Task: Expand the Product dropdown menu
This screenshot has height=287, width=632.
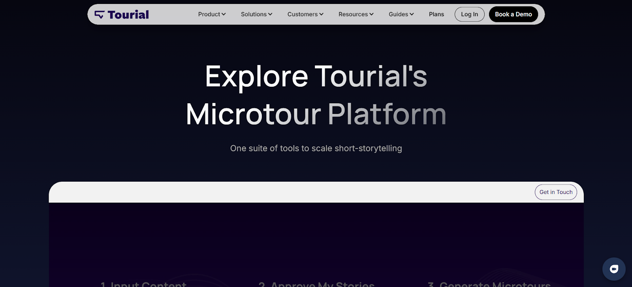Action: pos(212,14)
